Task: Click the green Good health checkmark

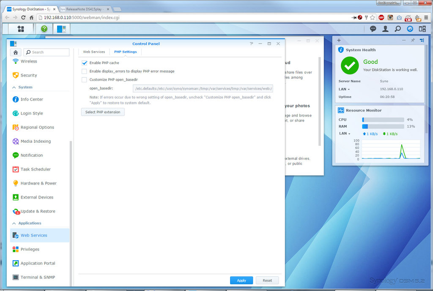Action: [x=350, y=65]
